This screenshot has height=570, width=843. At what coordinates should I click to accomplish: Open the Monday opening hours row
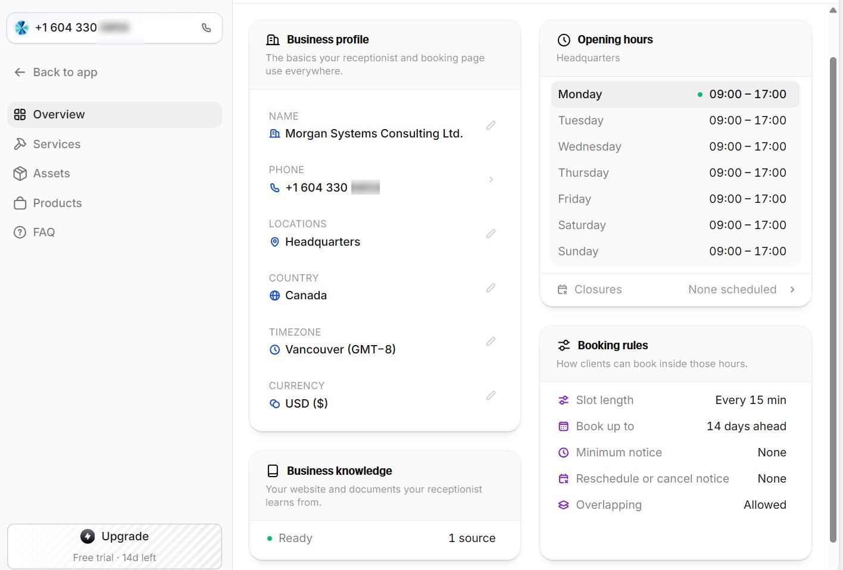tap(675, 95)
